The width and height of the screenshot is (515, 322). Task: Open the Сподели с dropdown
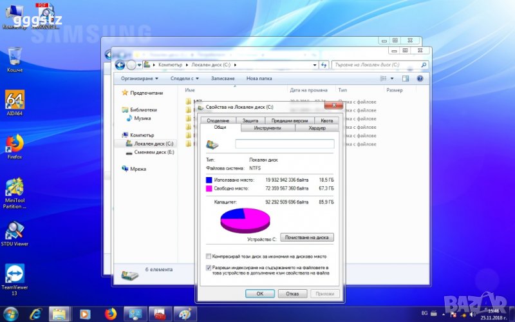[x=185, y=79]
